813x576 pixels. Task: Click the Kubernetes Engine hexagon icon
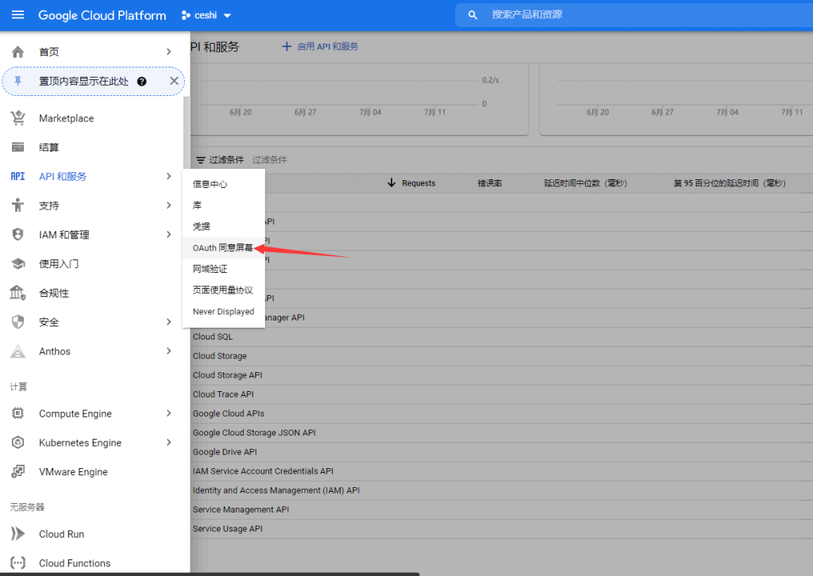click(17, 443)
